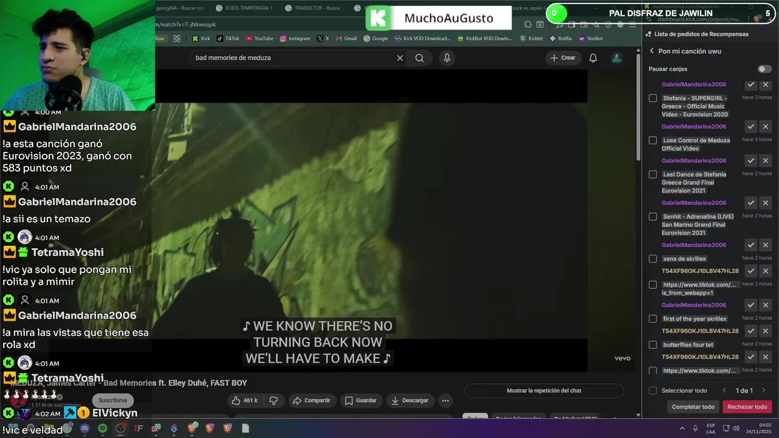Open more actions for the video
This screenshot has width=779, height=438.
(x=445, y=400)
